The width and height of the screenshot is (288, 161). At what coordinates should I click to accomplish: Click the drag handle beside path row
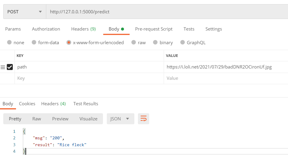[3, 67]
